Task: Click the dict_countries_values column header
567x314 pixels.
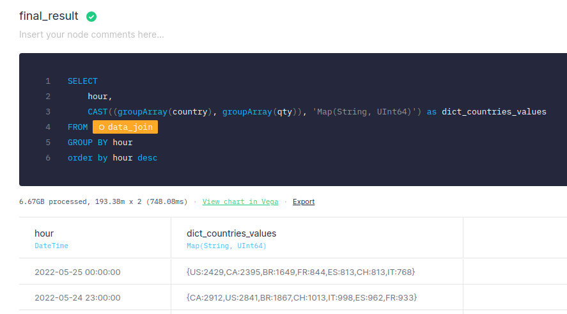Action: [231, 233]
